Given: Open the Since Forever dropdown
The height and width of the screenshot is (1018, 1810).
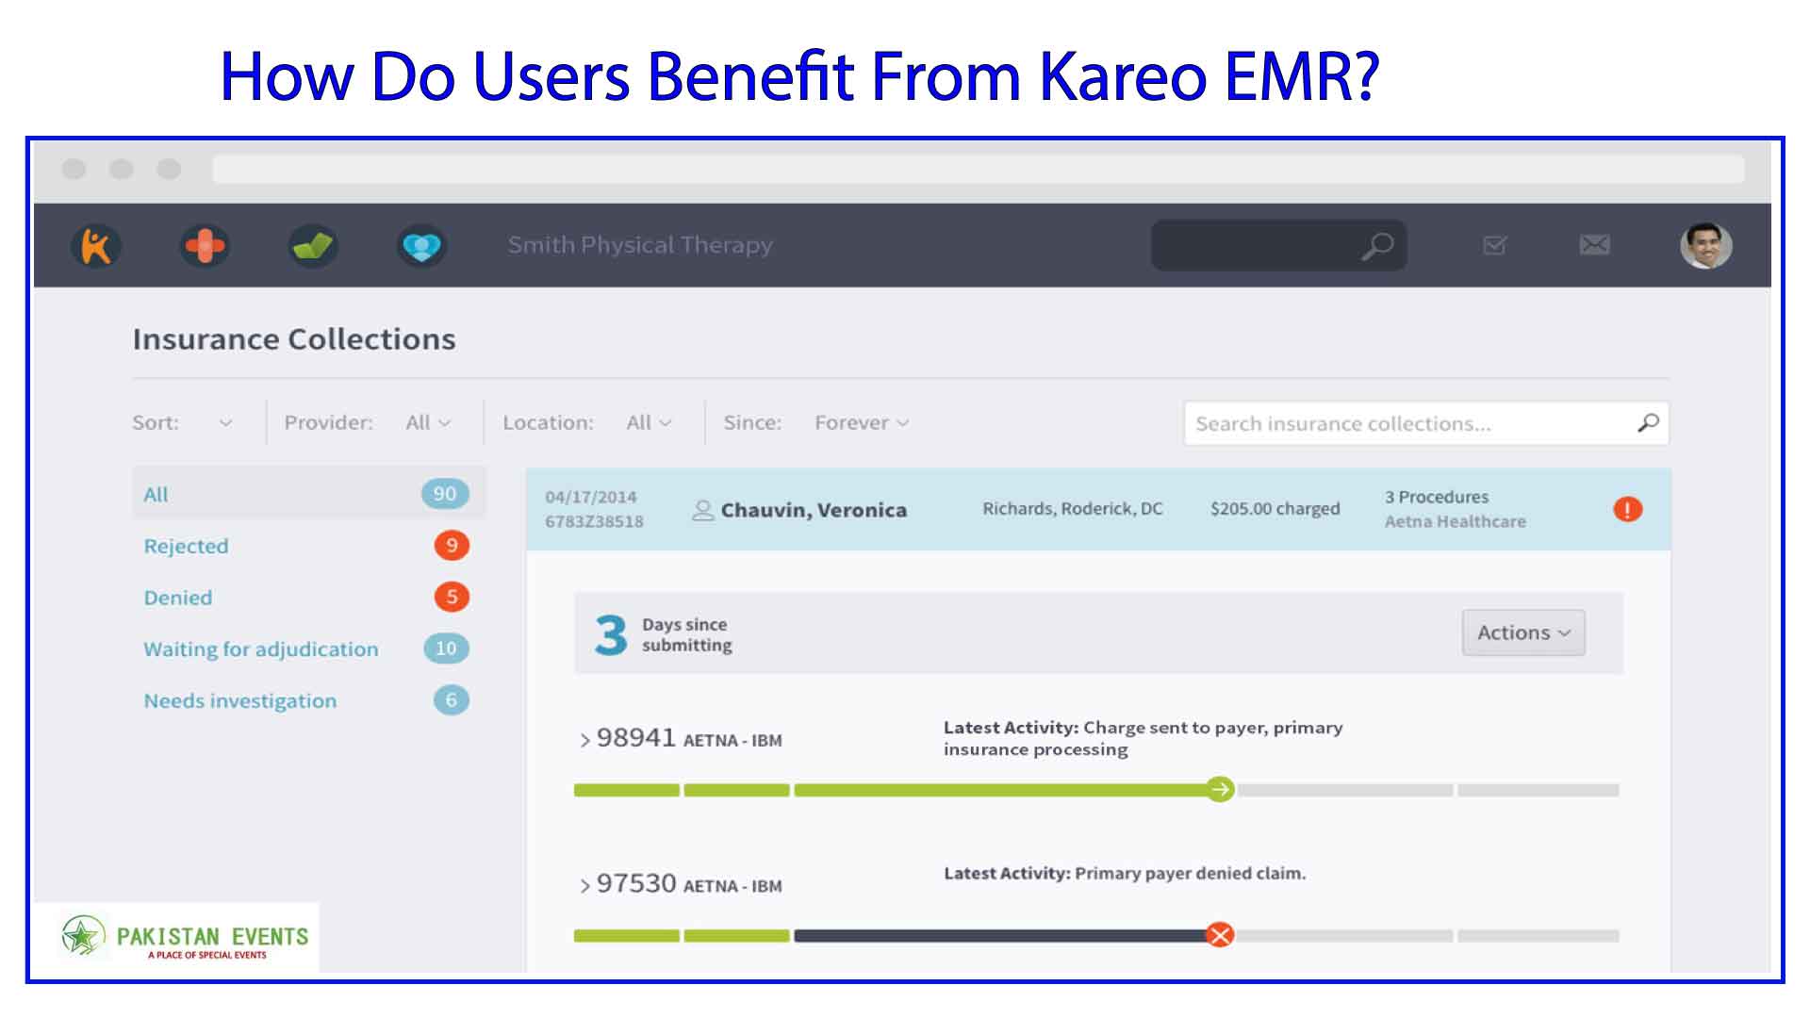Looking at the screenshot, I should [858, 422].
